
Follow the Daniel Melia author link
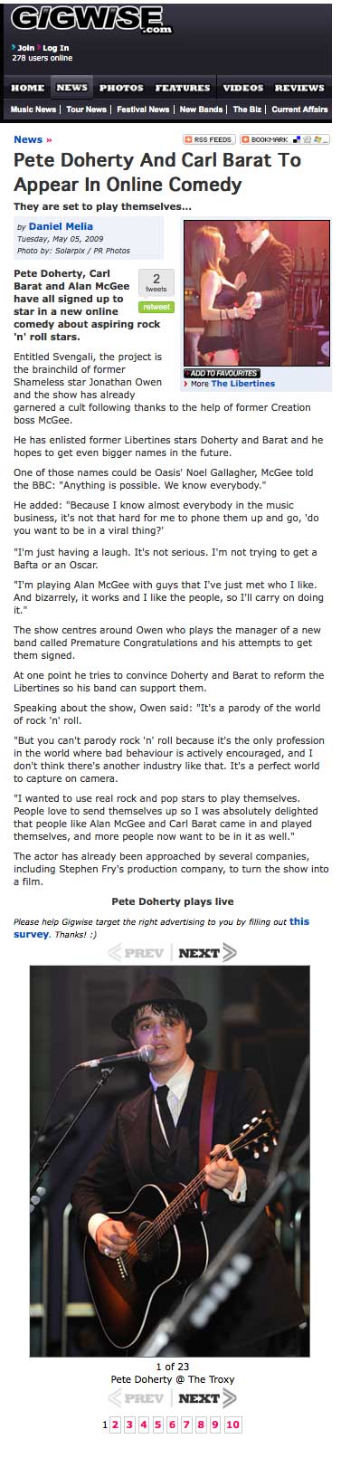(61, 226)
